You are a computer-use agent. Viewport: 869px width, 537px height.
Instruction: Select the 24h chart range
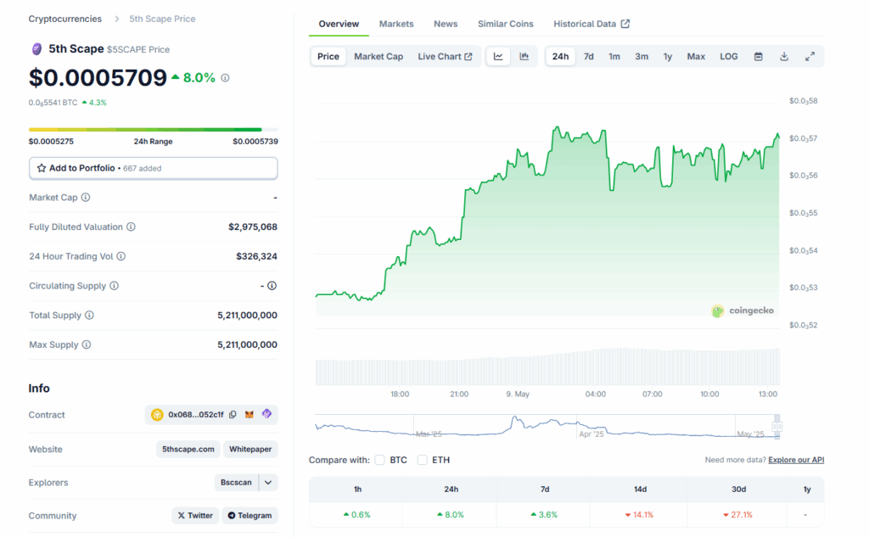point(560,57)
